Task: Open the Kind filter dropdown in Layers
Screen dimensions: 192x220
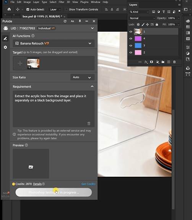Action: (x=139, y=12)
